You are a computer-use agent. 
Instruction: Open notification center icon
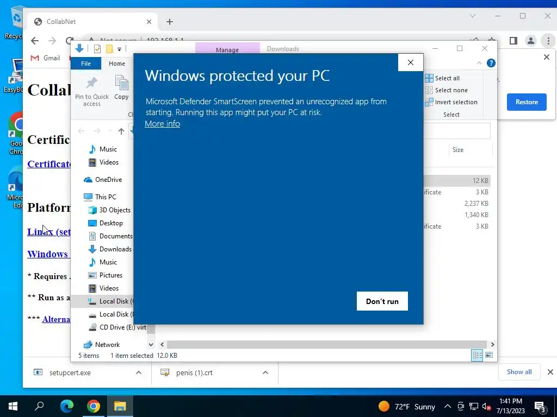tap(540, 406)
